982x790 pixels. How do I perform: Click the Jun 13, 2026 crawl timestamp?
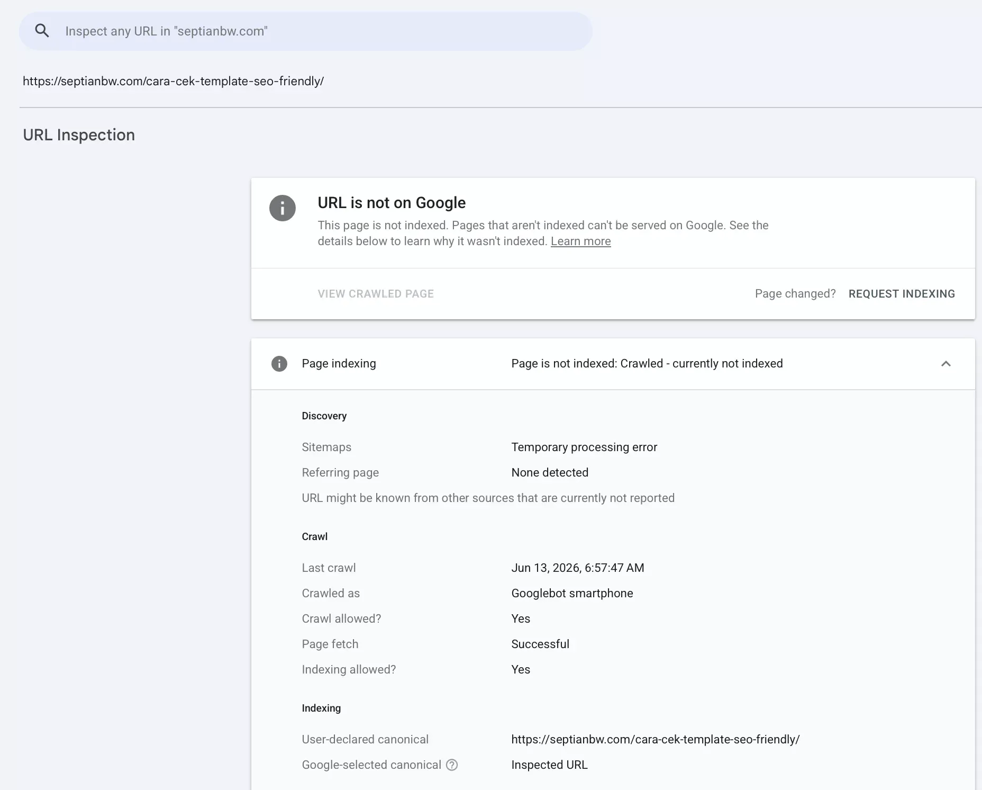click(x=578, y=568)
